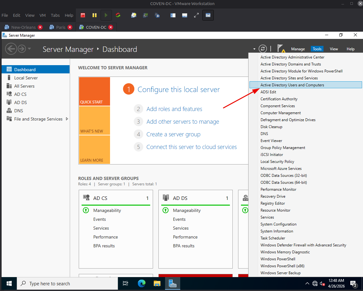
Task: Expand File and Storage Services arrow
Action: tap(67, 119)
